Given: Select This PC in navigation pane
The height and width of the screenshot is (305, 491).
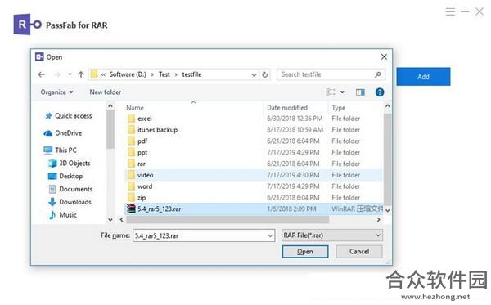Looking at the screenshot, I should [x=60, y=150].
